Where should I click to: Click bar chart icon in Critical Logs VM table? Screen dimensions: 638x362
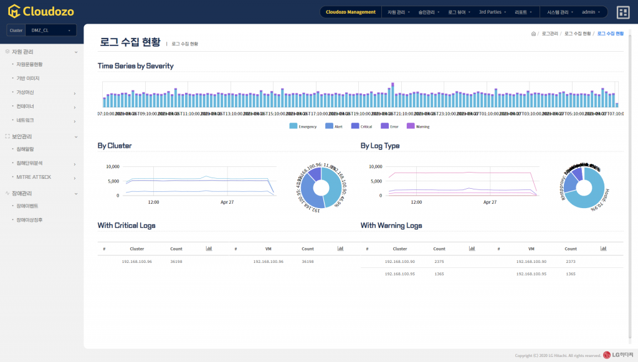click(x=341, y=249)
